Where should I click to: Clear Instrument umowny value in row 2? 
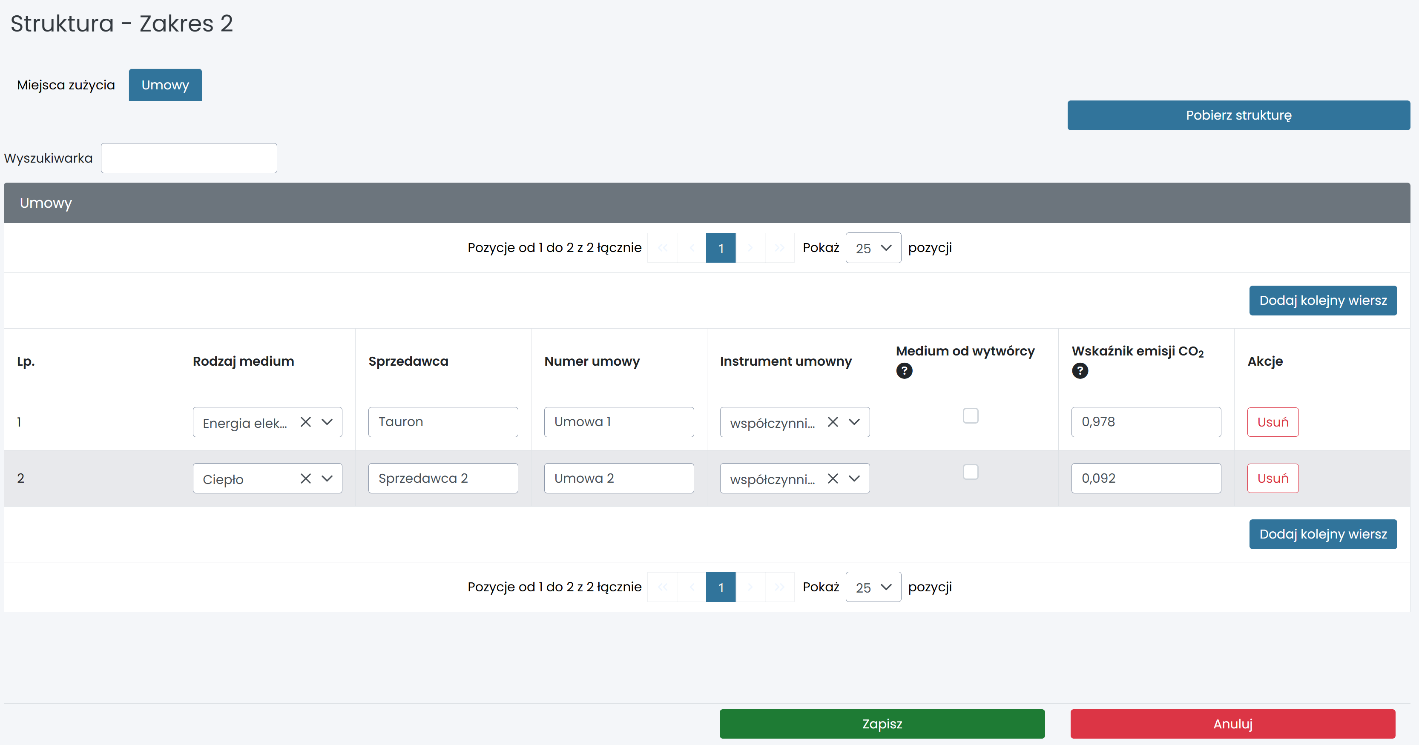click(x=832, y=479)
